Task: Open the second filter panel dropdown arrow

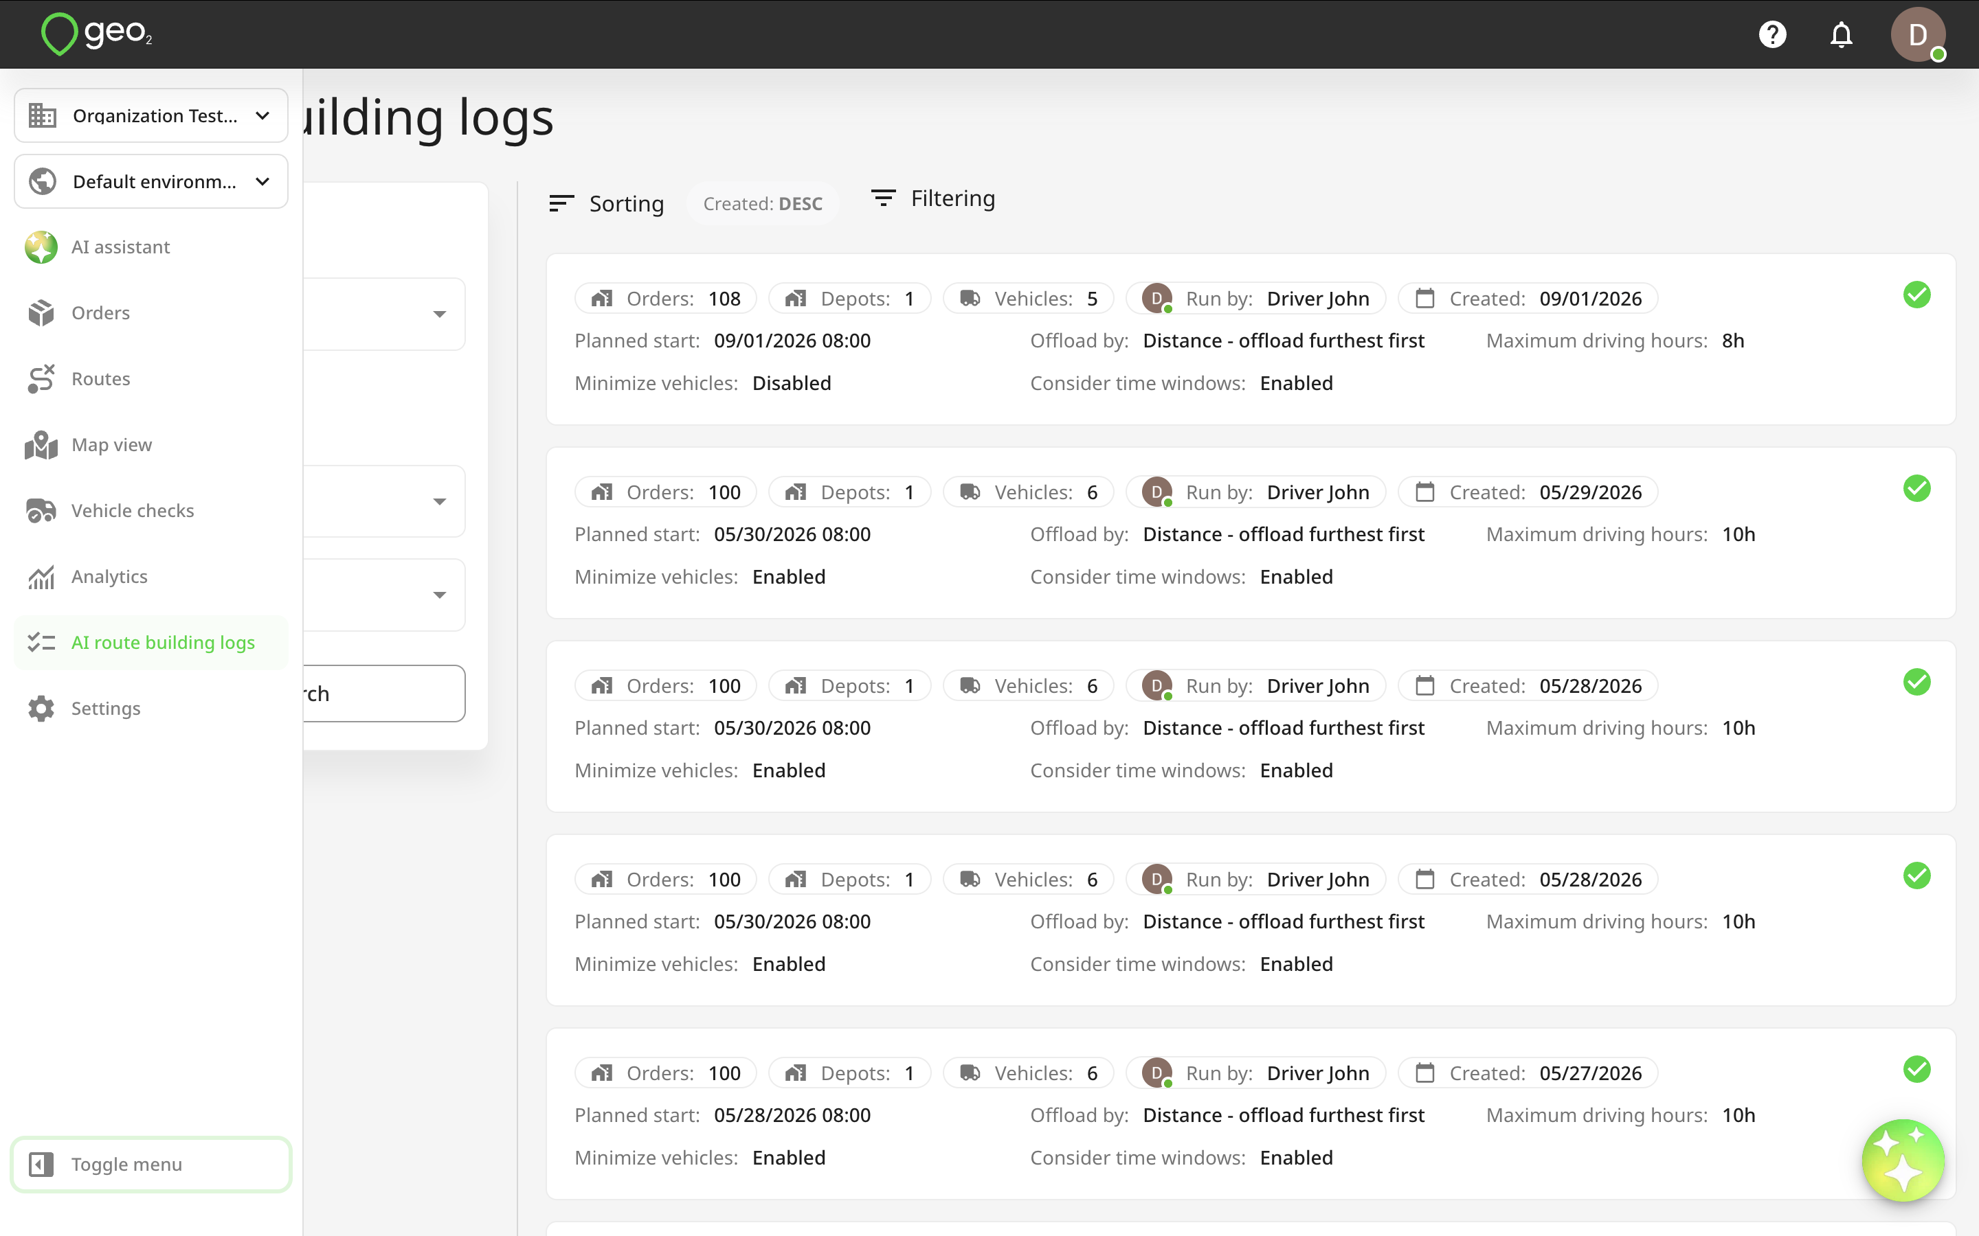Action: [x=439, y=502]
